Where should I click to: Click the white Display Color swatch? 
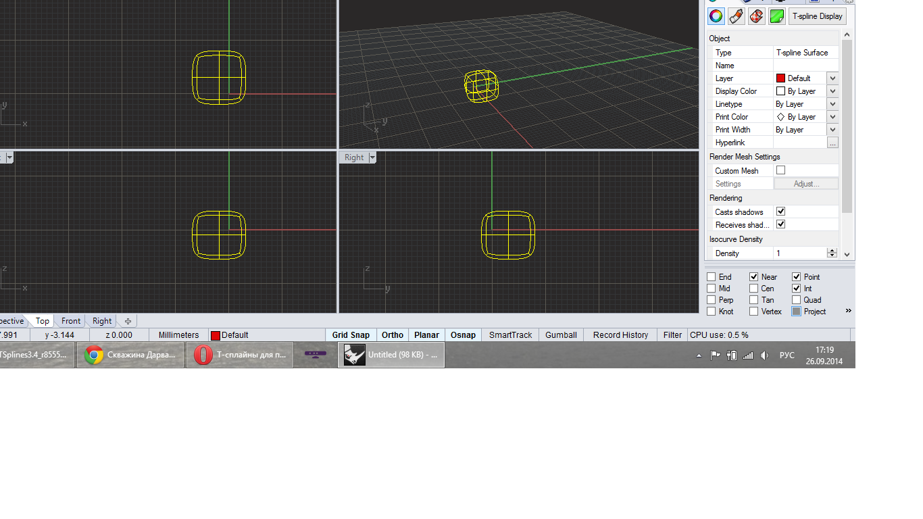click(780, 91)
